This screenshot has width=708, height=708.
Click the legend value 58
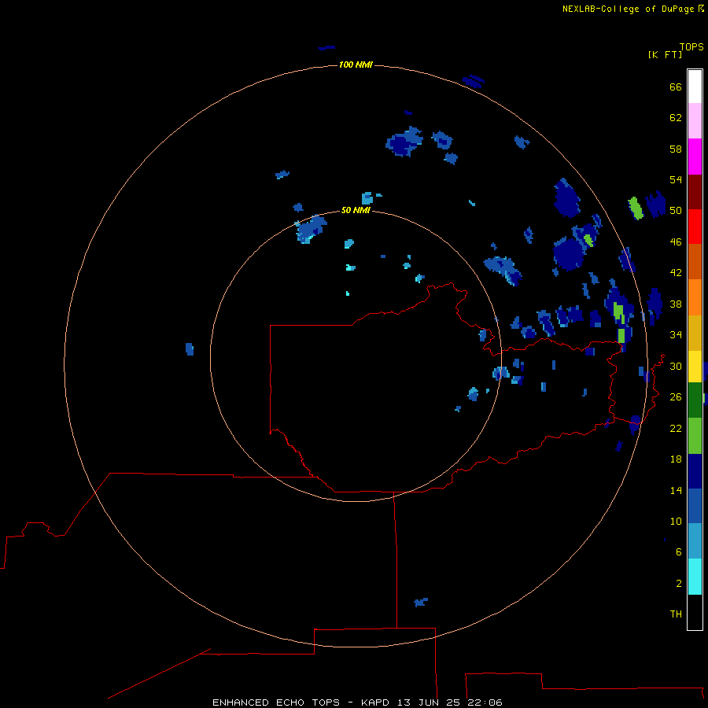676,149
